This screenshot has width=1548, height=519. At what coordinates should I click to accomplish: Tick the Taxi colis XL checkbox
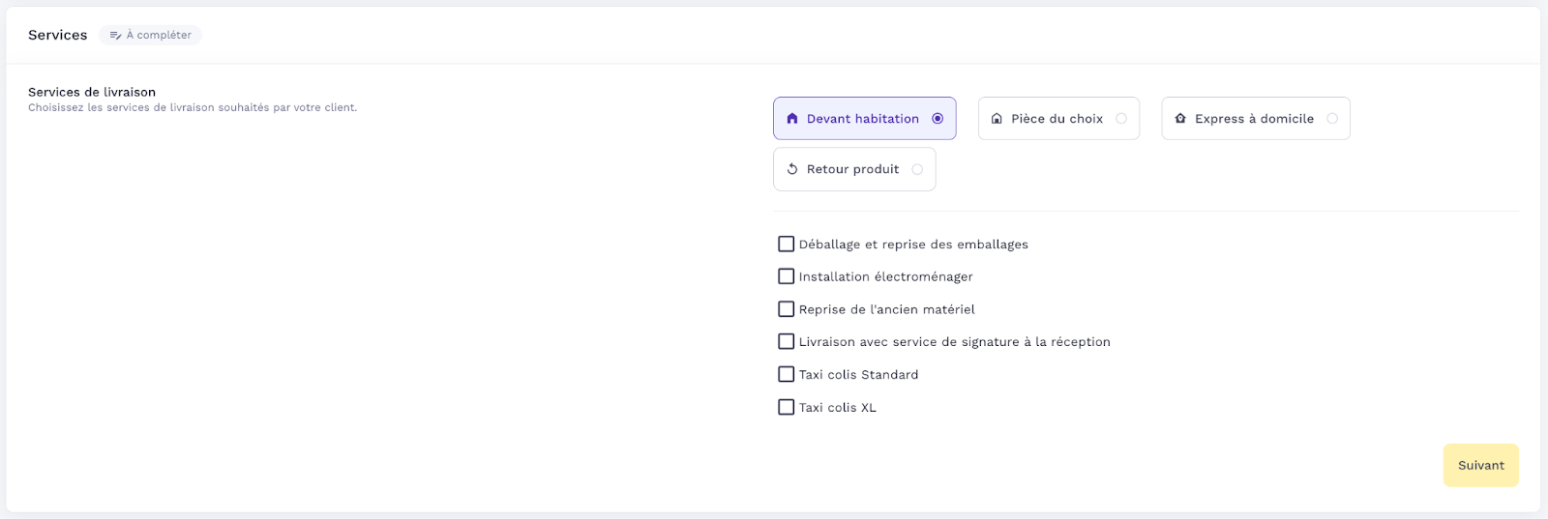pos(787,407)
